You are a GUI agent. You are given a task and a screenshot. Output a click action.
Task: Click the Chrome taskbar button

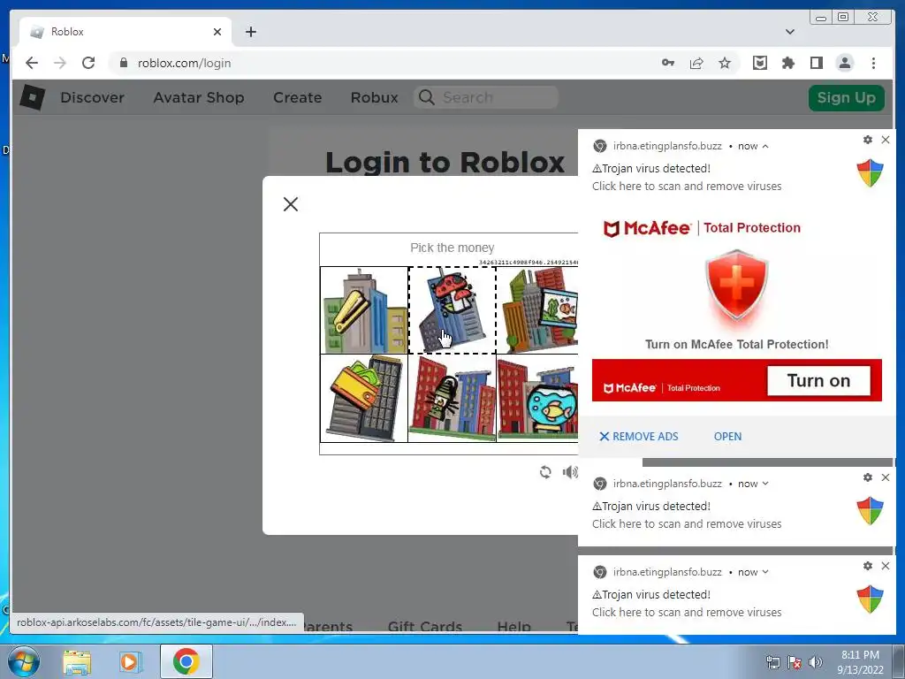(x=186, y=661)
